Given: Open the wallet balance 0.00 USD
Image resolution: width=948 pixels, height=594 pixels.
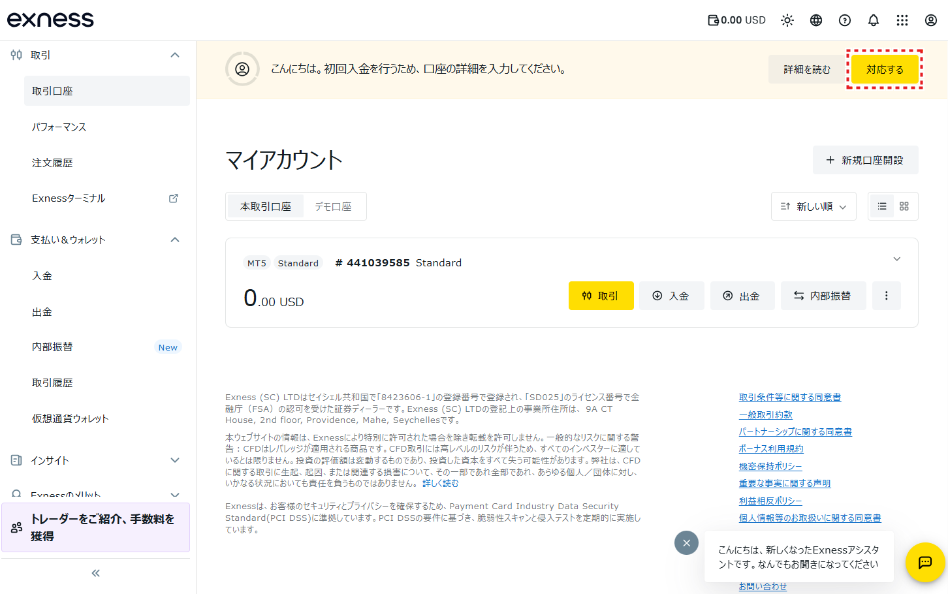Looking at the screenshot, I should coord(736,20).
